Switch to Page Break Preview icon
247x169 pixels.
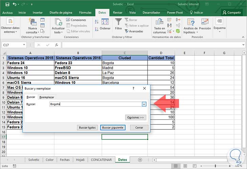click(195, 166)
